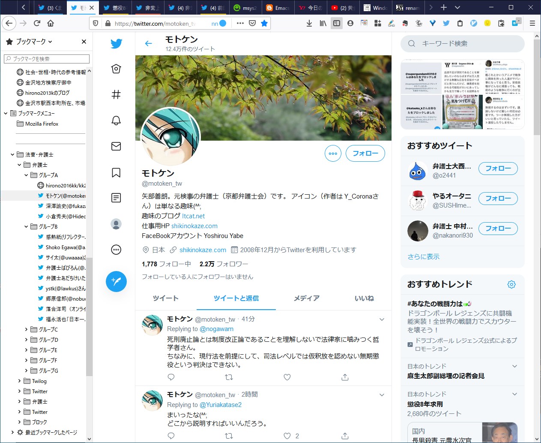Select bookmark 深澤諭史(@fukaz

pos(62,206)
